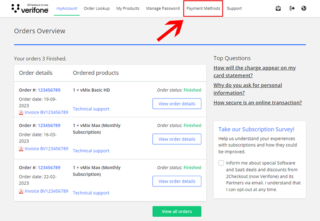320x221 pixels.
Task: Click PDF icon for 16-03-2023 order invoice
Action: click(21, 149)
